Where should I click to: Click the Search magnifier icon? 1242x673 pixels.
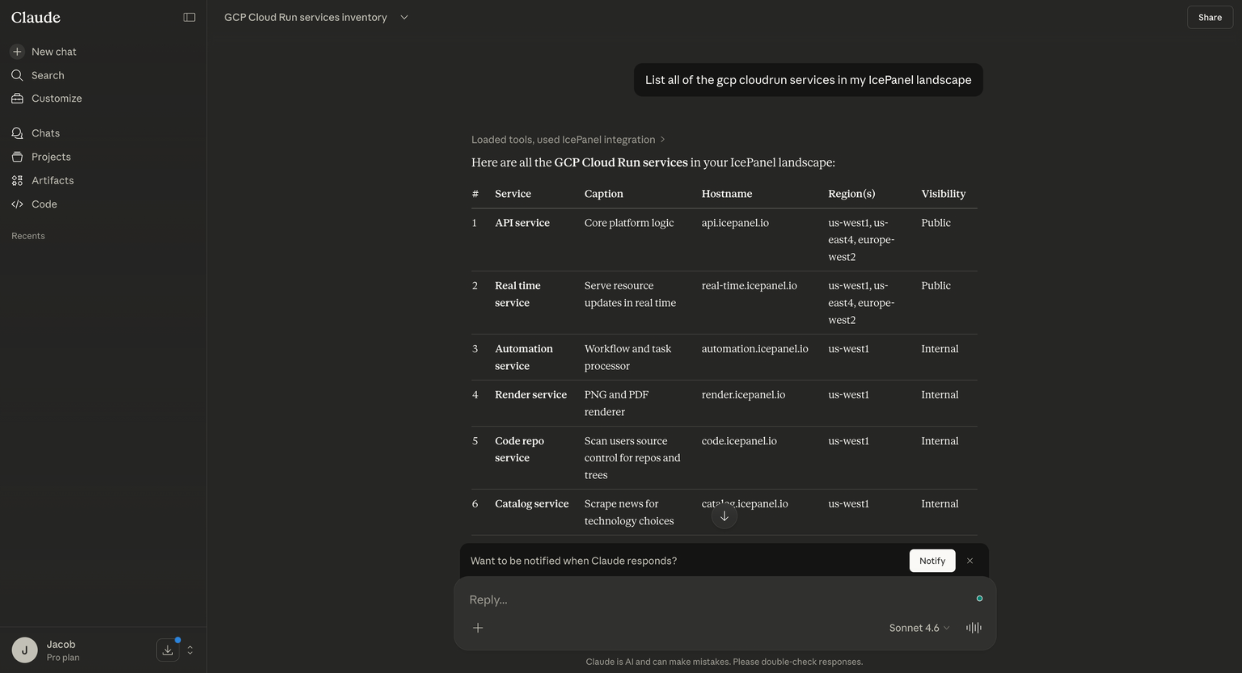(x=17, y=75)
